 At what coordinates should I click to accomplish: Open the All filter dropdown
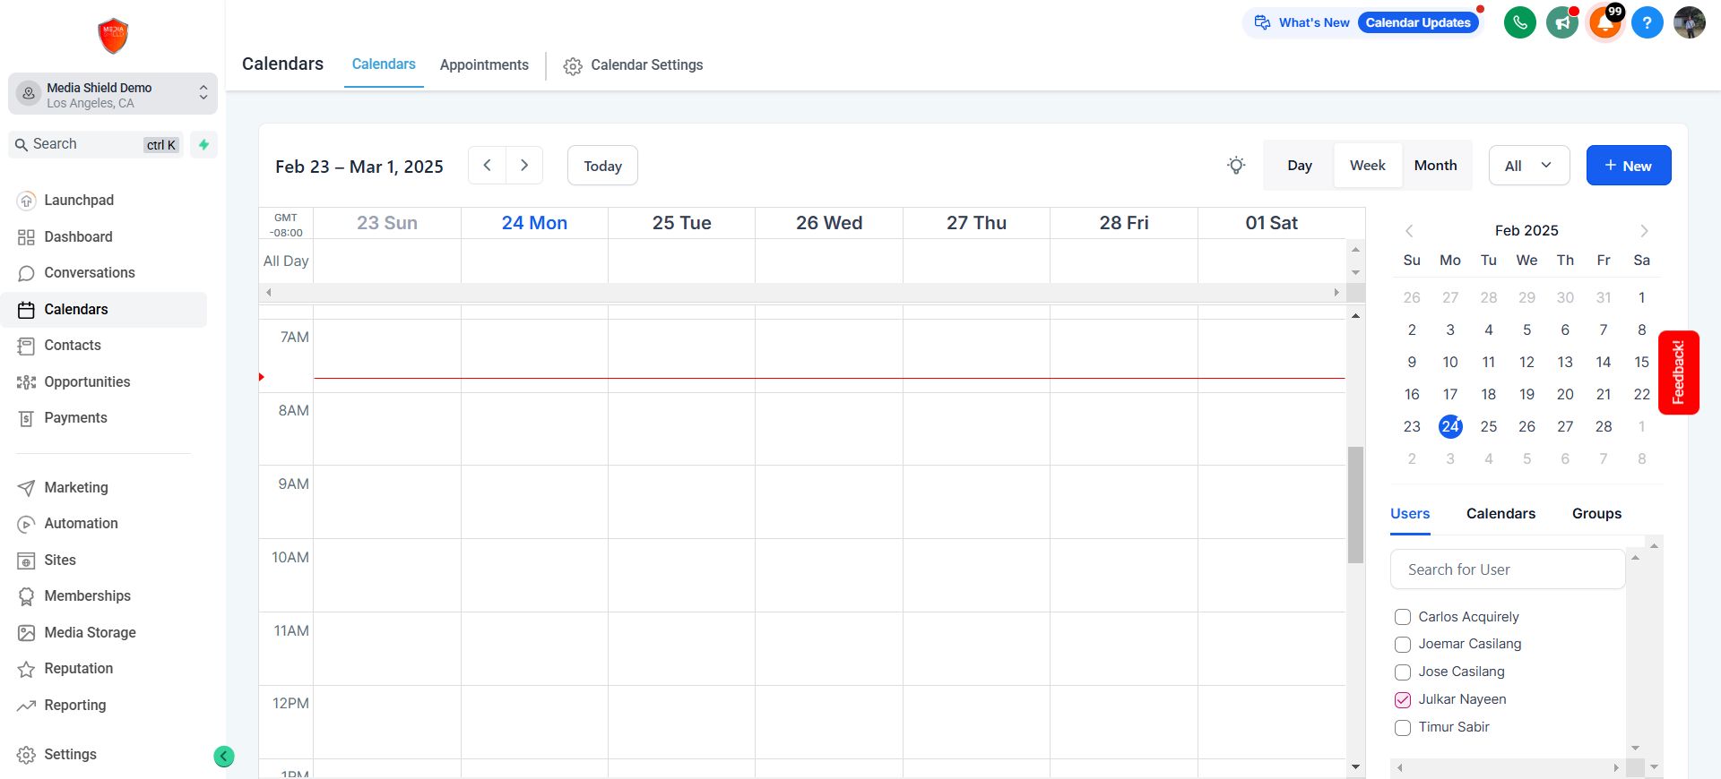(x=1528, y=166)
